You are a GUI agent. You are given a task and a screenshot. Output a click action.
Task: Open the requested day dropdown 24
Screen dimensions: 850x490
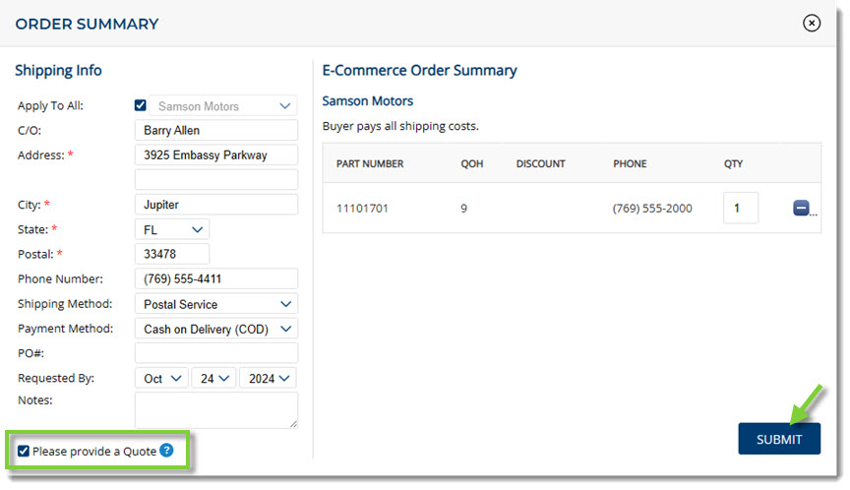tap(214, 379)
